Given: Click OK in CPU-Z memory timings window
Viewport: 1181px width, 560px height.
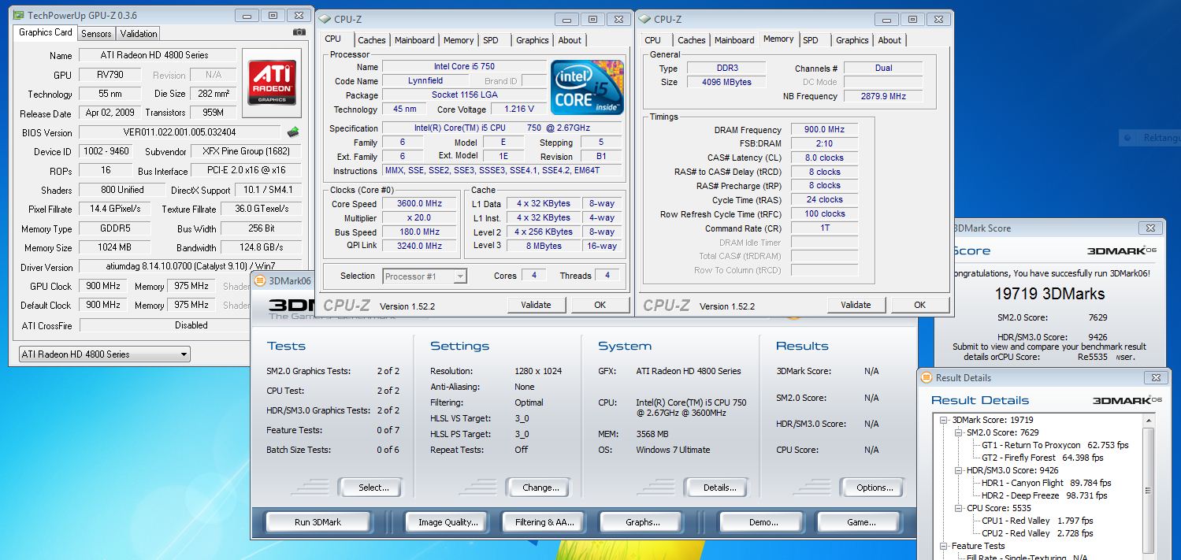Looking at the screenshot, I should [920, 305].
